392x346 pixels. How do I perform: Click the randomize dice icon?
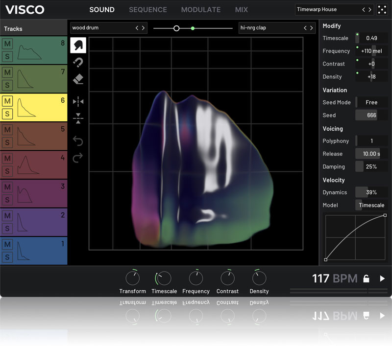pyautogui.click(x=381, y=10)
